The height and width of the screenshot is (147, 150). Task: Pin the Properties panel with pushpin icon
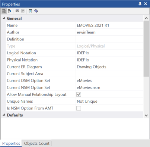[140, 4]
